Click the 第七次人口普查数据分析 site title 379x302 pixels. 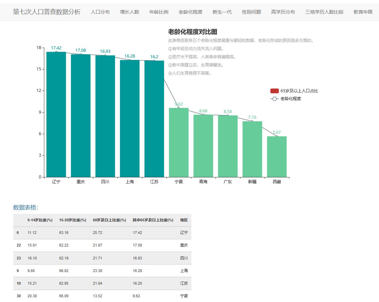[47, 12]
